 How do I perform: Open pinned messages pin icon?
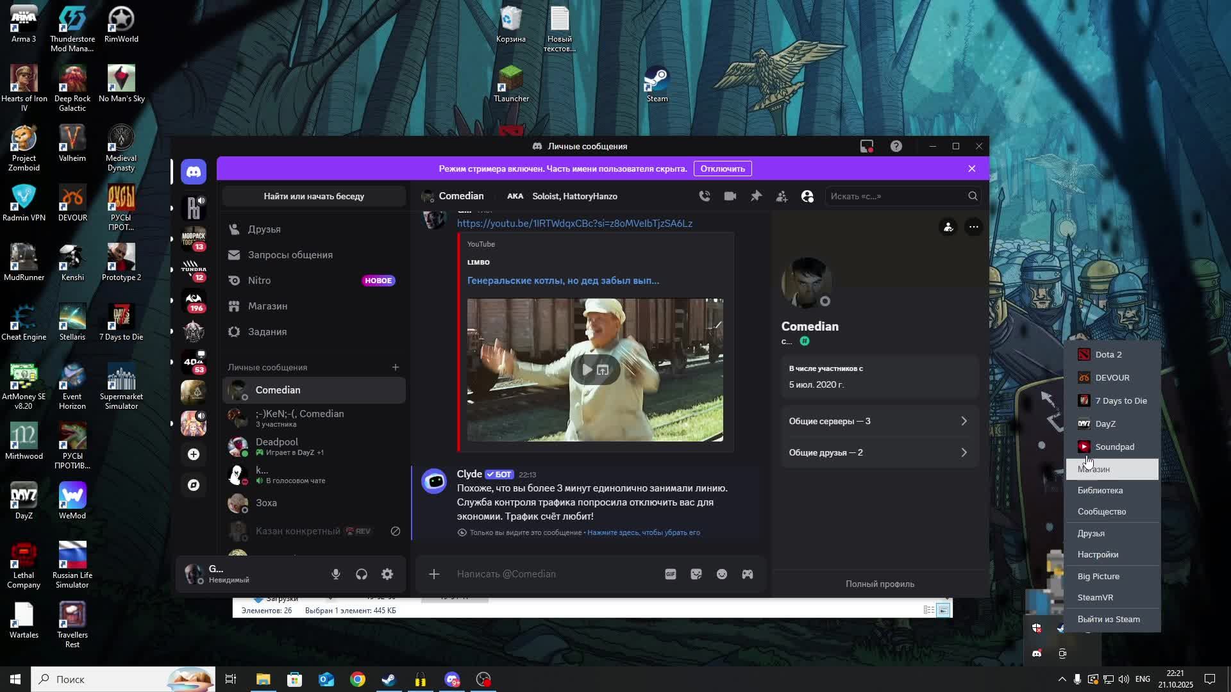[756, 196]
